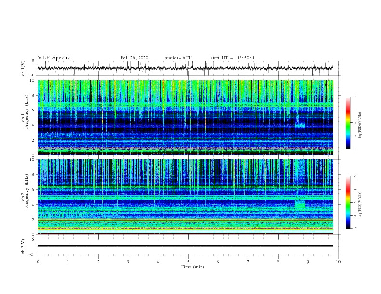Select the date "Feb. 26, 2020"
Image resolution: width=381 pixels, height=294 pixels.
[134, 58]
